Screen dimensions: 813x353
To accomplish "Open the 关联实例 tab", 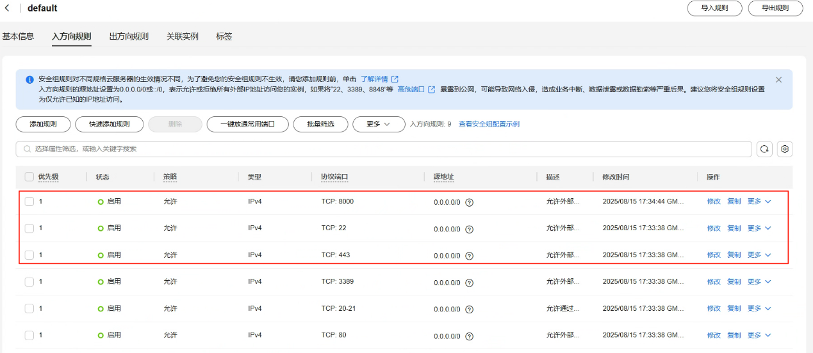I will [x=182, y=36].
